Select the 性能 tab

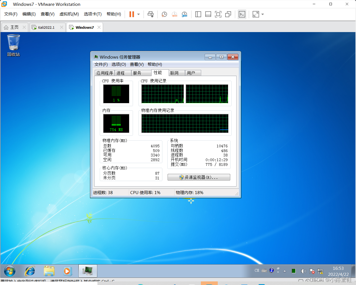(x=160, y=73)
